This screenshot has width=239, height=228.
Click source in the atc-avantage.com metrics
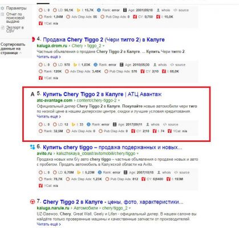[173, 124]
